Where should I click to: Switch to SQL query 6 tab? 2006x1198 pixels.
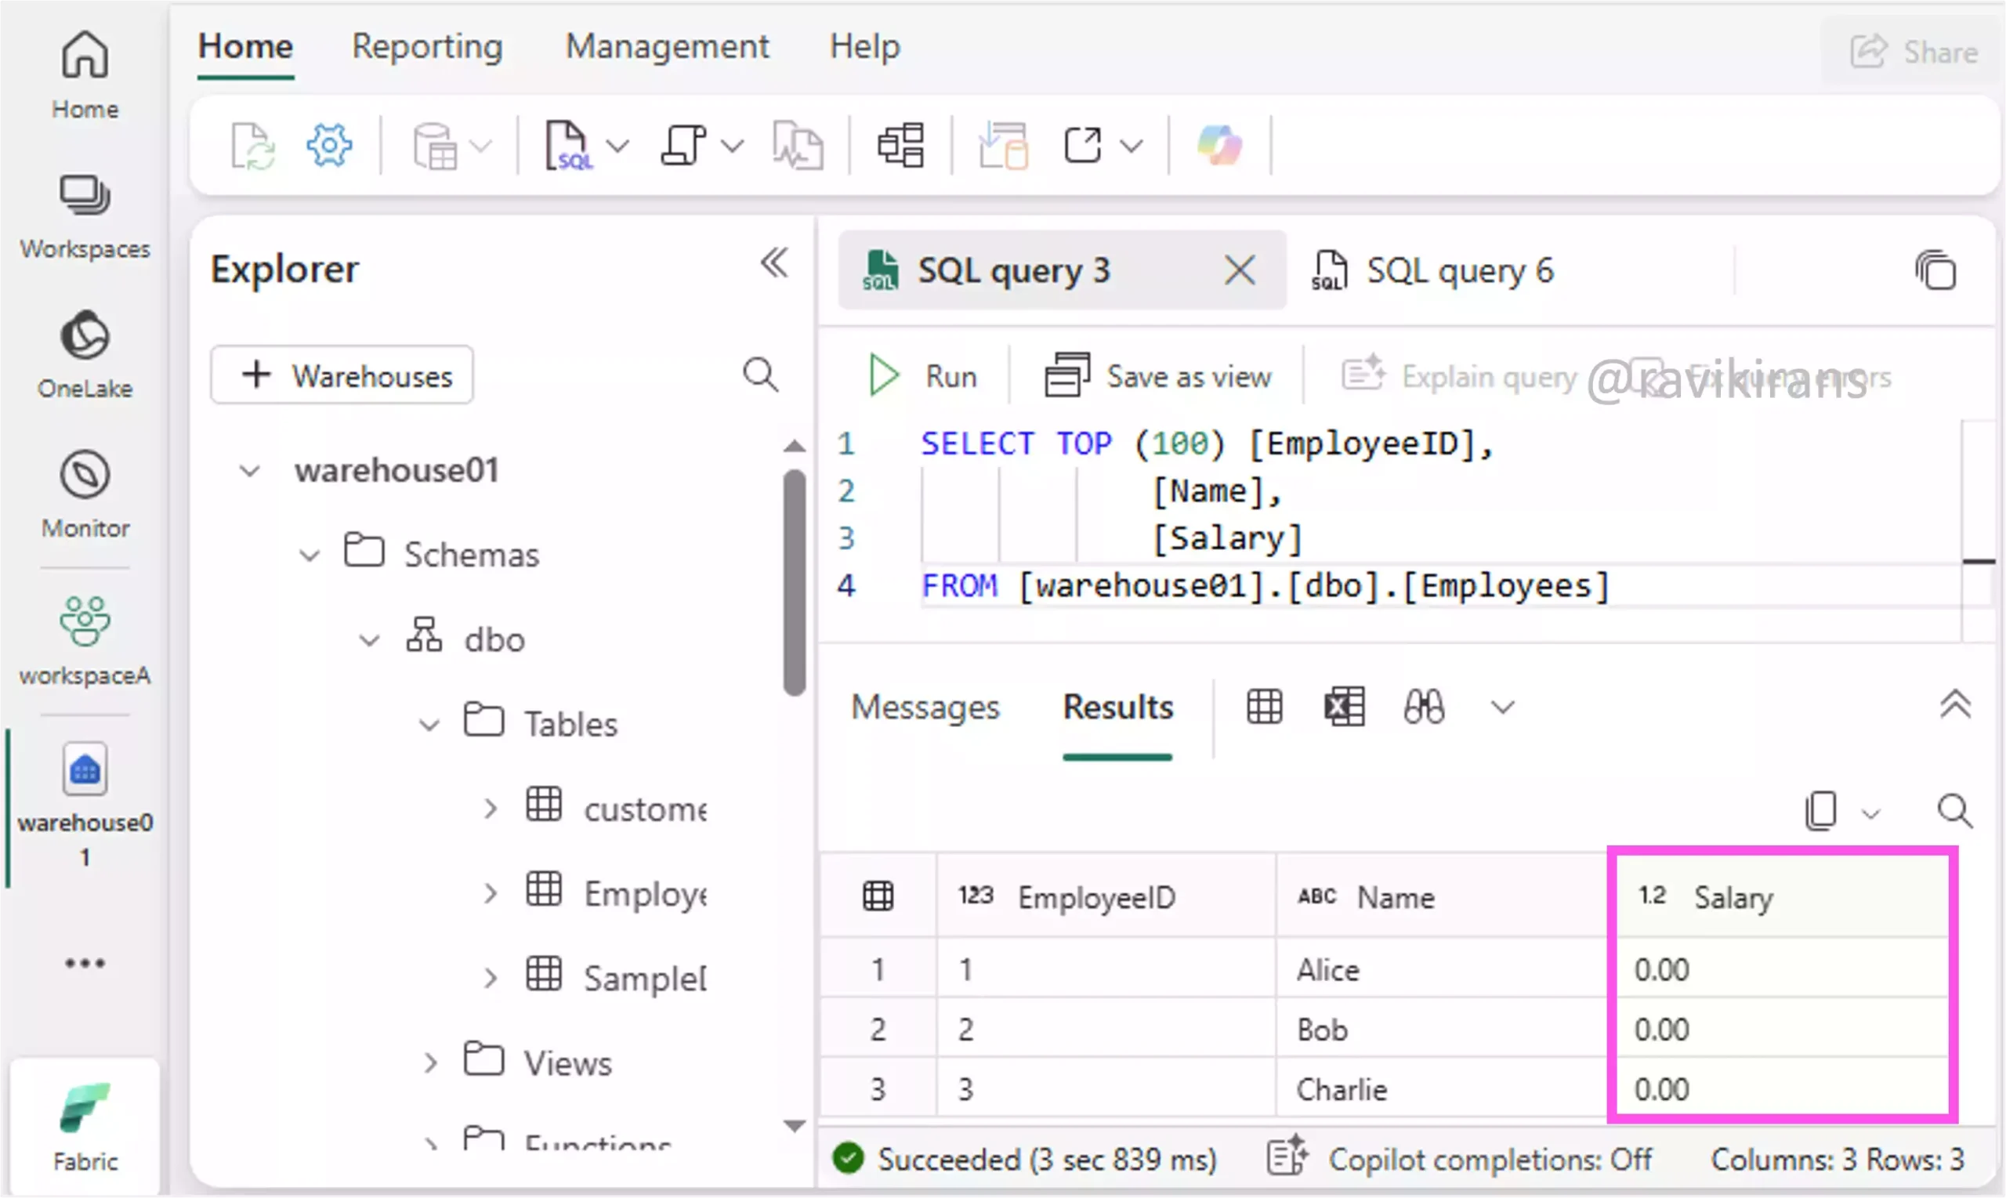(1434, 270)
